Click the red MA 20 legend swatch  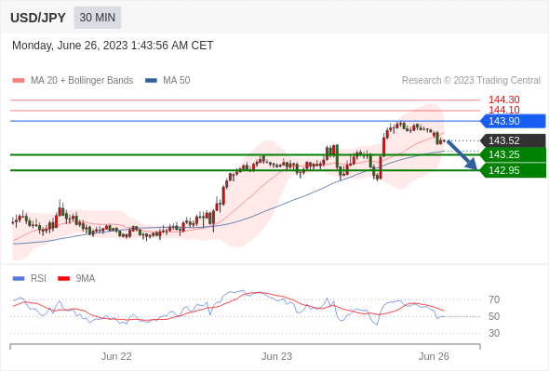click(x=19, y=81)
